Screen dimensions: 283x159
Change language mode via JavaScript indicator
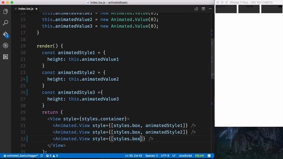tap(185, 155)
